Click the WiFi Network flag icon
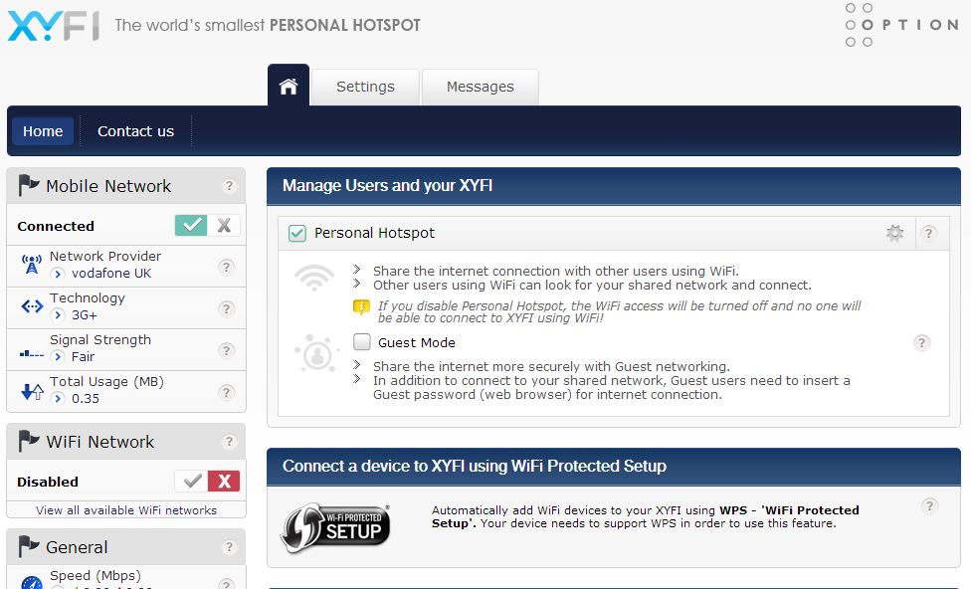 coord(28,441)
